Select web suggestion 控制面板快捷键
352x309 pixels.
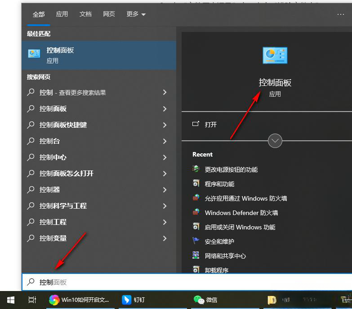tap(99, 125)
